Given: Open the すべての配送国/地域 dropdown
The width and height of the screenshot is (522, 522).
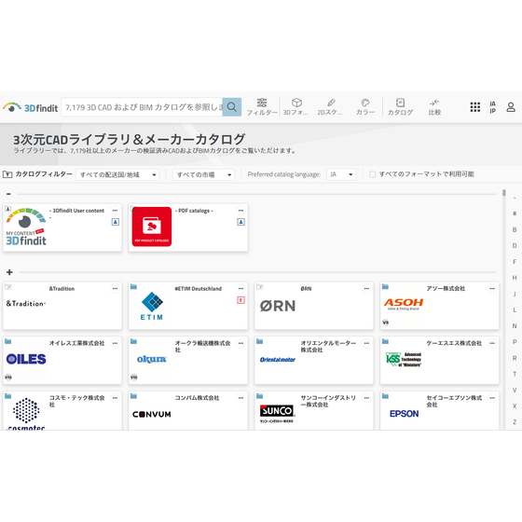Looking at the screenshot, I should pos(117,174).
